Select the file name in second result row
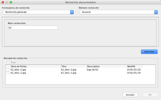This screenshot has width=161, height=100. point(18,73)
